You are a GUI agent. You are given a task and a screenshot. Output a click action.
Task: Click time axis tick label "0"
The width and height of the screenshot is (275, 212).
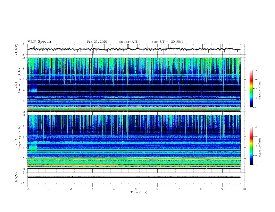[x=27, y=189]
